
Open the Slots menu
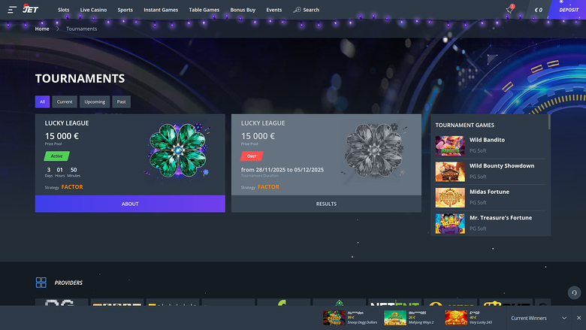64,10
